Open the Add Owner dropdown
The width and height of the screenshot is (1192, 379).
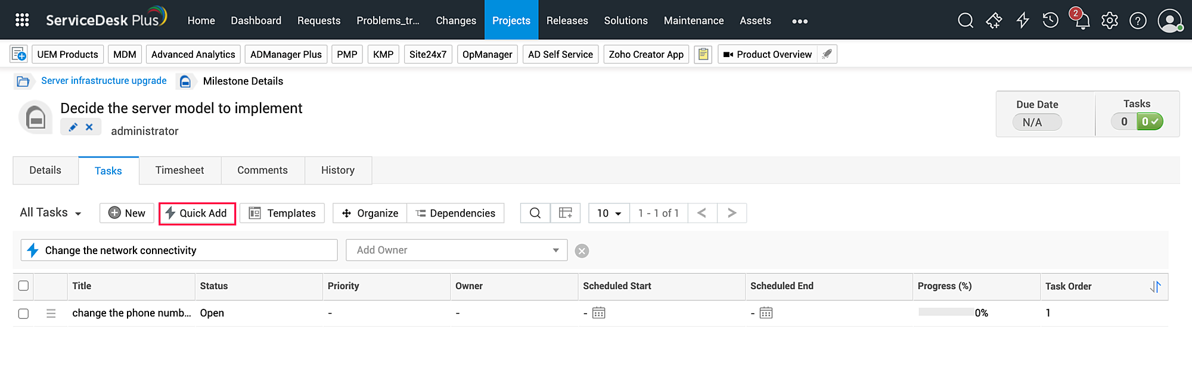pos(457,250)
